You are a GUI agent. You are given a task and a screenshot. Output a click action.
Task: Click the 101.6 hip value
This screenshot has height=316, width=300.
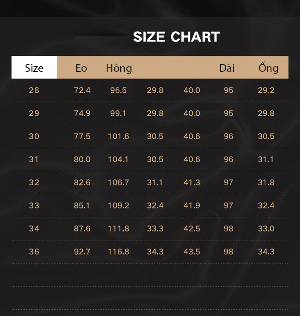[119, 137]
